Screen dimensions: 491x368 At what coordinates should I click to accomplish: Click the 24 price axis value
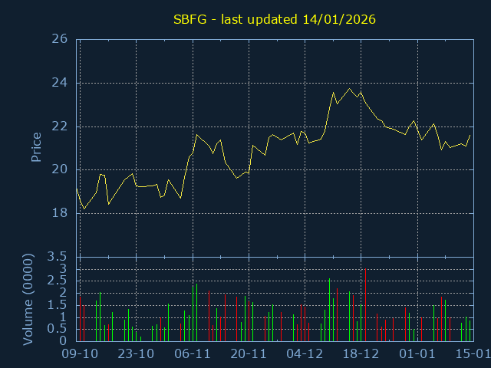point(60,83)
